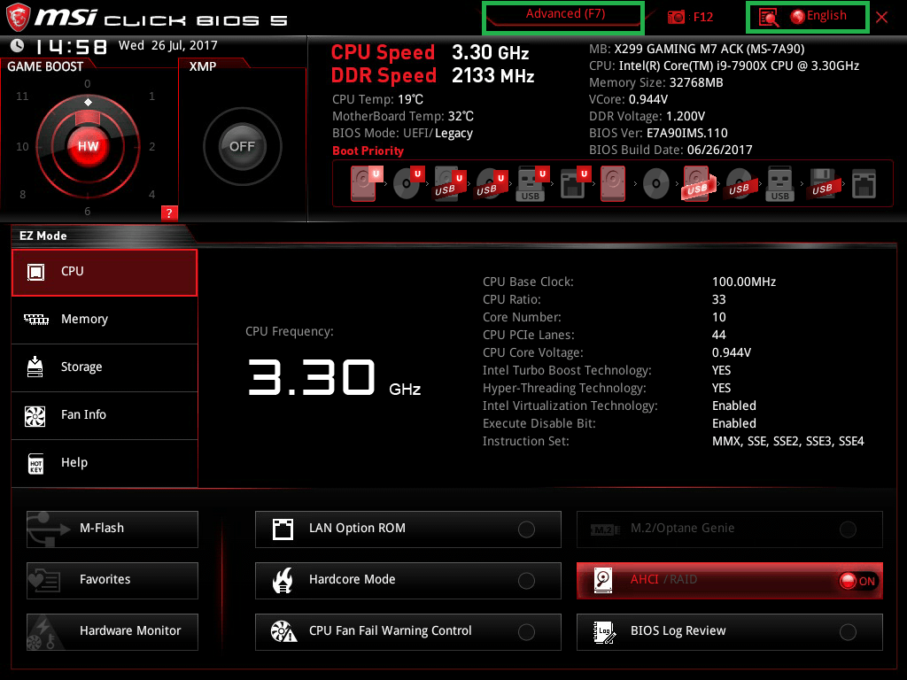Click the date Wed 26 Jul, 2017
907x680 pixels.
coord(167,46)
